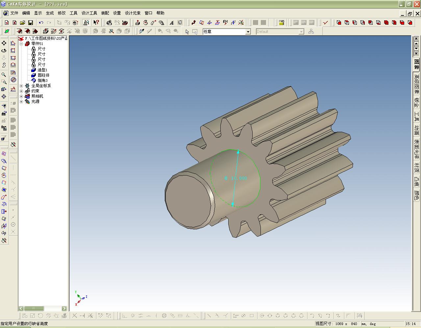Click the orbit rotate camera tool
Screen dimensions: 421x328
click(x=4, y=50)
